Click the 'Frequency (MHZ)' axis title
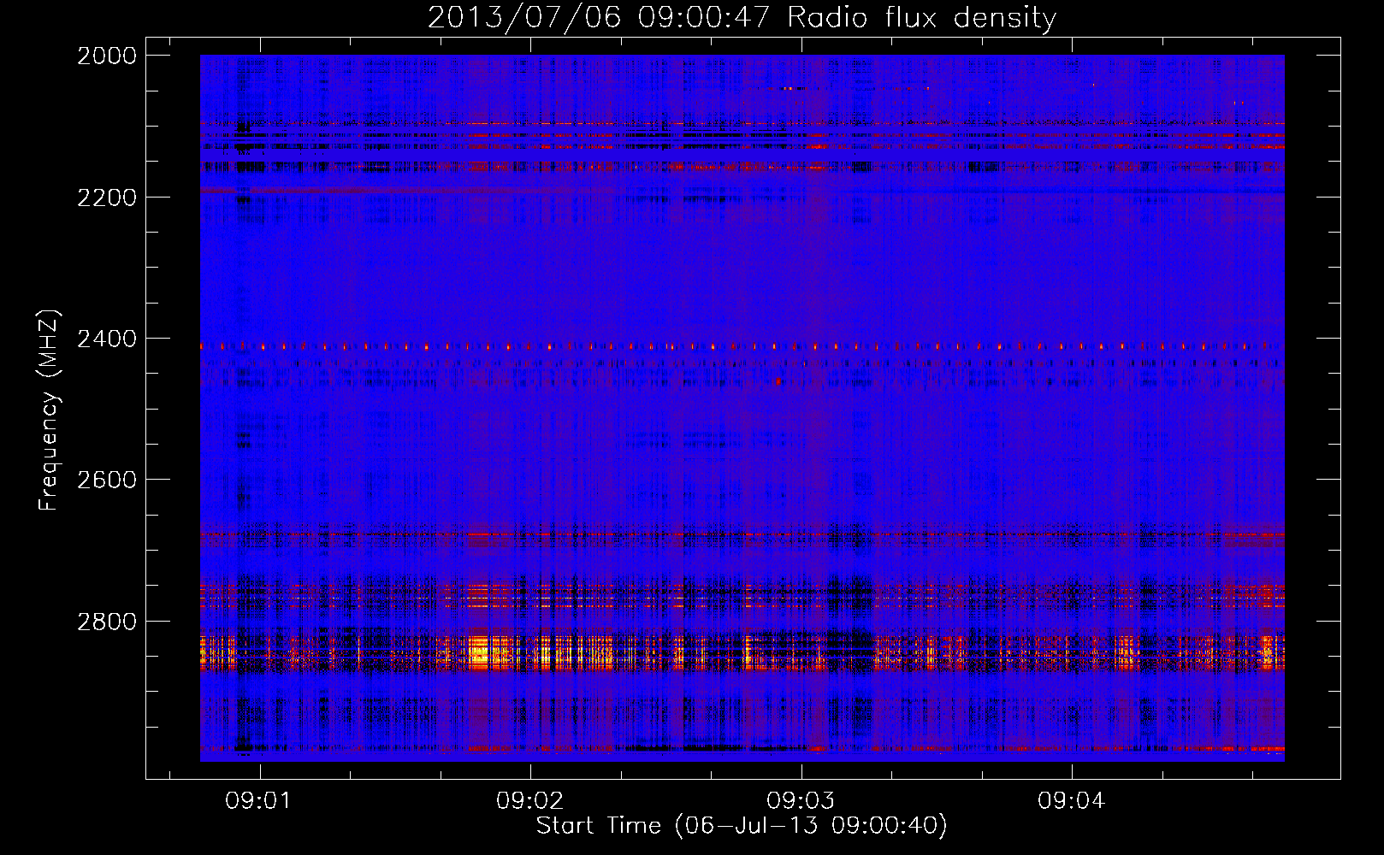Viewport: 1384px width, 855px height. (x=50, y=410)
